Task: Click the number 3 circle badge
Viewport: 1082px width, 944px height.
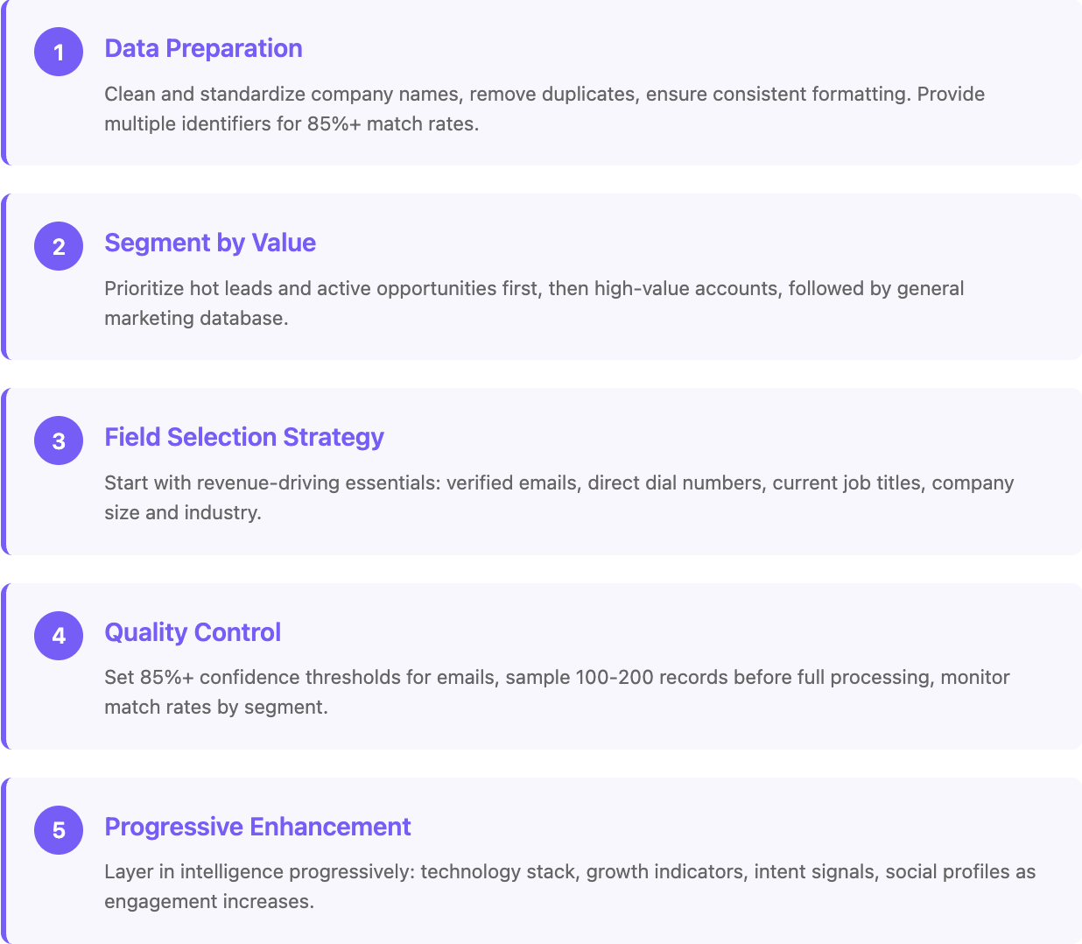Action: (59, 440)
